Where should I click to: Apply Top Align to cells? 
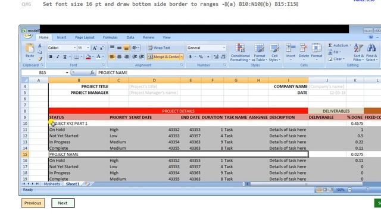[x=112, y=48]
